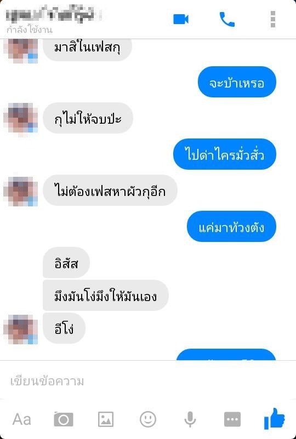Start a video call with the camera icon

coord(181,20)
